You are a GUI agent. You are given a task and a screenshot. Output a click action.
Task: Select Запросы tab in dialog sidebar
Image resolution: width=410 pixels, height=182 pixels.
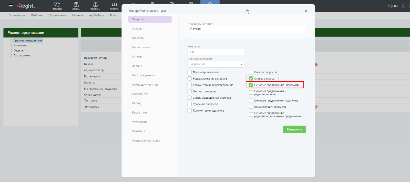(x=150, y=19)
